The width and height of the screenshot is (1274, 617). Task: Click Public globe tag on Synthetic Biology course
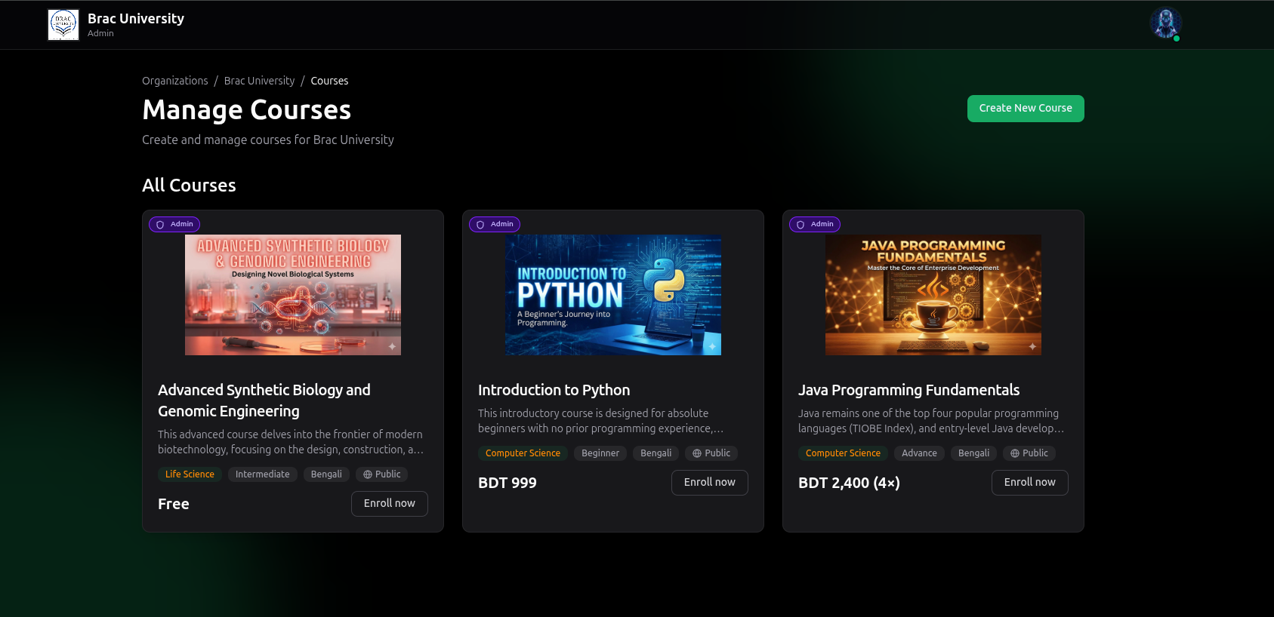point(382,474)
